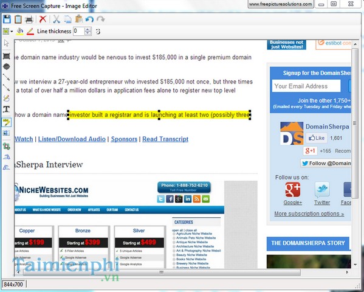This screenshot has height=292, width=364.
Task: Click the large Google+ icon under Follow us on
Action: [292, 190]
